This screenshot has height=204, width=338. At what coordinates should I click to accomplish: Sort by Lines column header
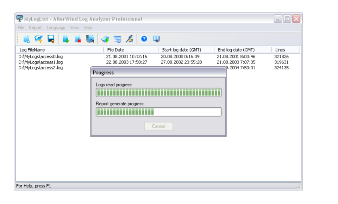[x=286, y=50]
